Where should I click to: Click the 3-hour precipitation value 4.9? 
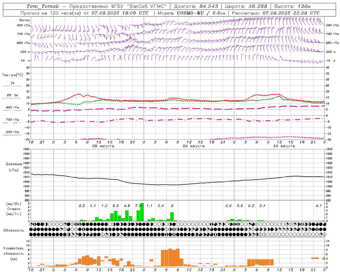tap(127, 206)
